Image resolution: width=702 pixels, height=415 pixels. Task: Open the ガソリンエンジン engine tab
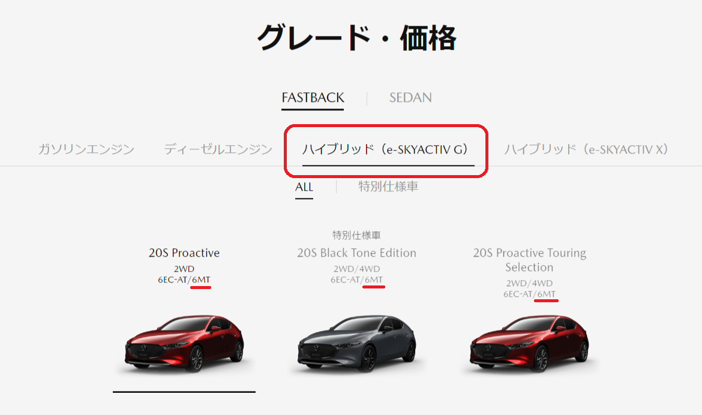86,149
